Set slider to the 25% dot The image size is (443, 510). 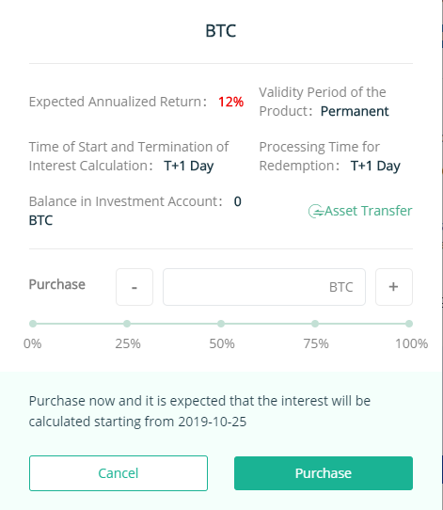point(127,324)
